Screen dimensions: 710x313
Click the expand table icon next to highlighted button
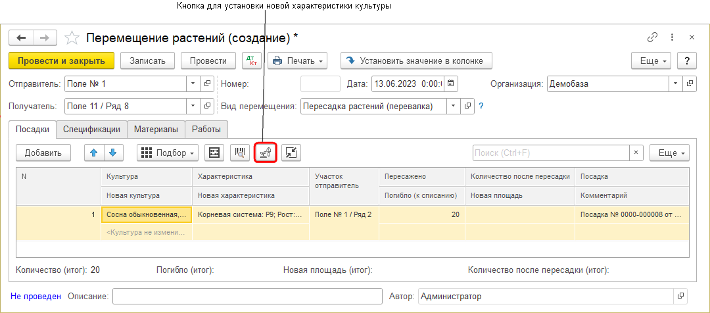click(291, 153)
